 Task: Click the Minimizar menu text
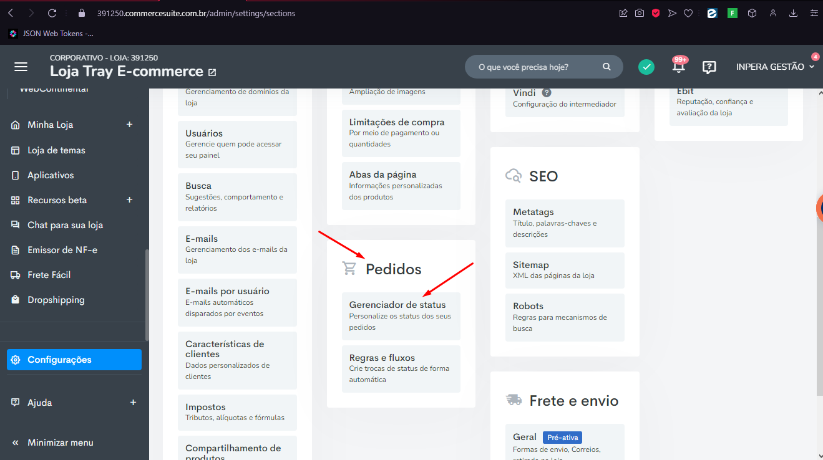(x=61, y=443)
